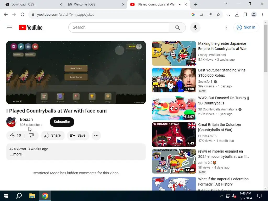Start voice search with microphone icon
The width and height of the screenshot is (268, 201).
coord(195,27)
